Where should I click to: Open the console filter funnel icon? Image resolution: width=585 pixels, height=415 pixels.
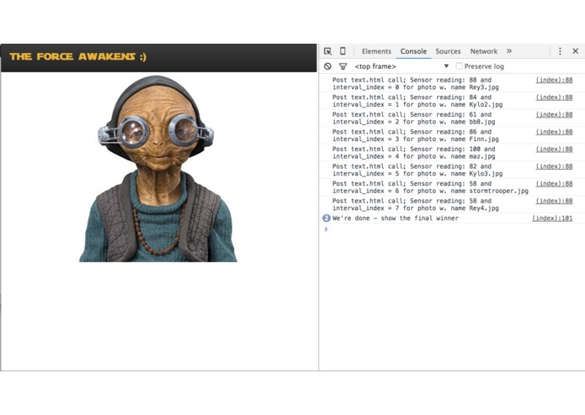[x=343, y=66]
